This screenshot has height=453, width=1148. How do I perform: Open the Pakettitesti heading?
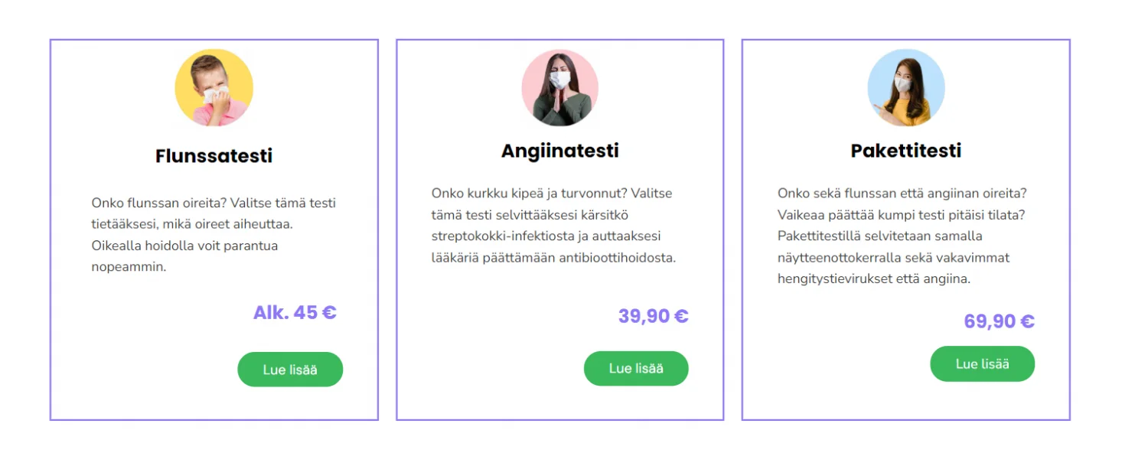905,151
